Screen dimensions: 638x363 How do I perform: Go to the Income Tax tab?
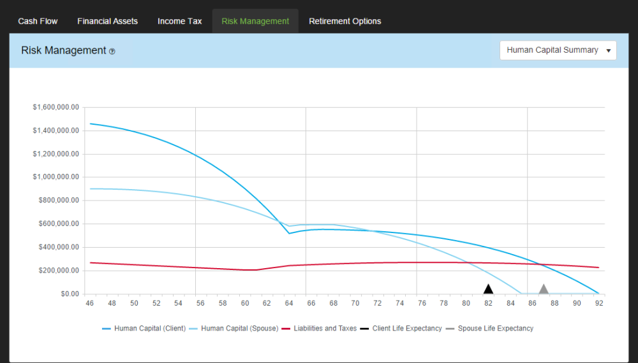(x=179, y=21)
